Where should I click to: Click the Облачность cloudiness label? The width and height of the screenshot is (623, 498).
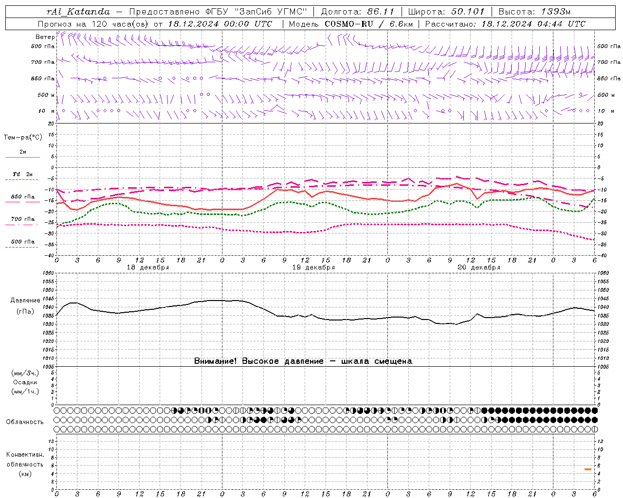[25, 422]
